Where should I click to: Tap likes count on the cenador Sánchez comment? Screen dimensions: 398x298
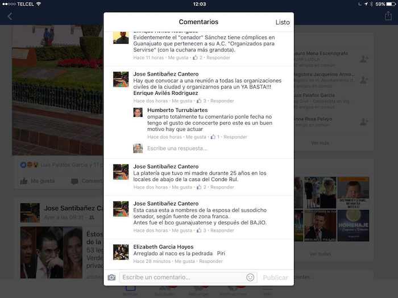coord(198,57)
